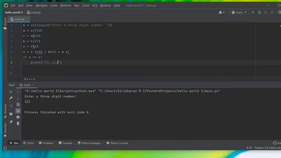Open the Problems tool window

(46, 143)
